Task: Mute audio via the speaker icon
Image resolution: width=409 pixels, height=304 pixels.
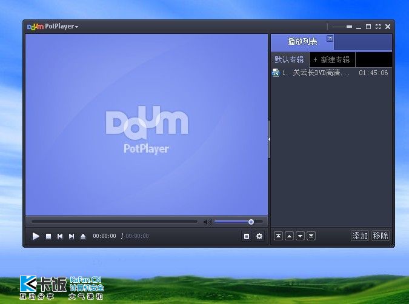Action: click(208, 222)
